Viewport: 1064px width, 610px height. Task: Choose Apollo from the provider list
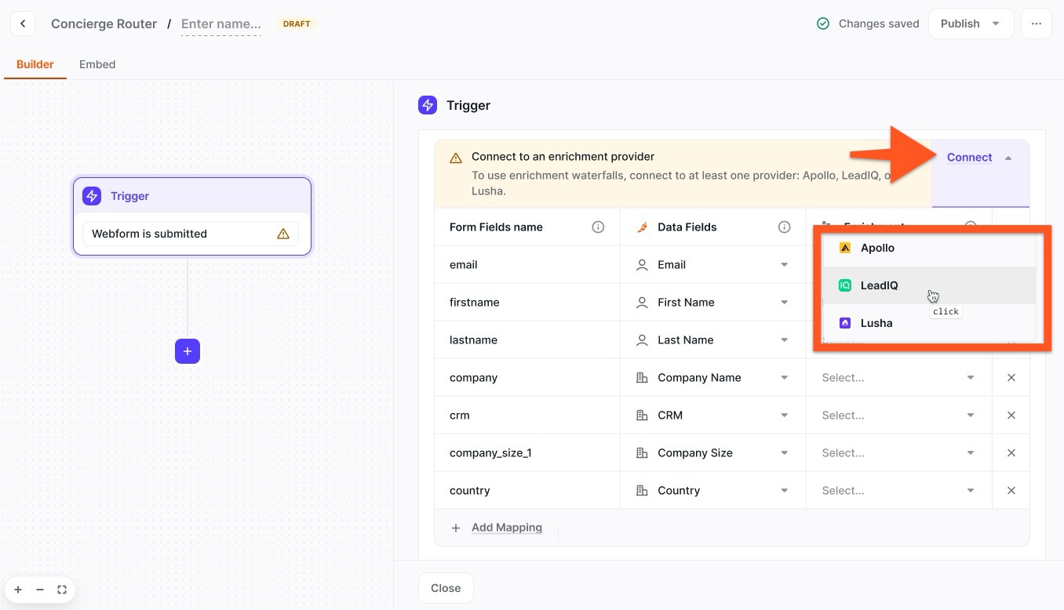coord(929,248)
